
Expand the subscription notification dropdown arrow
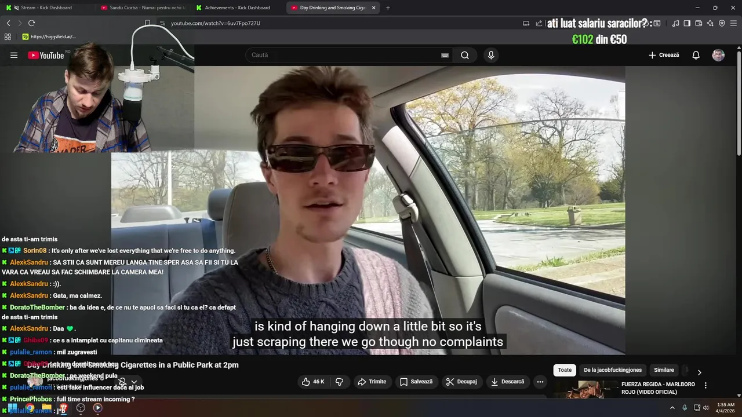(134, 382)
